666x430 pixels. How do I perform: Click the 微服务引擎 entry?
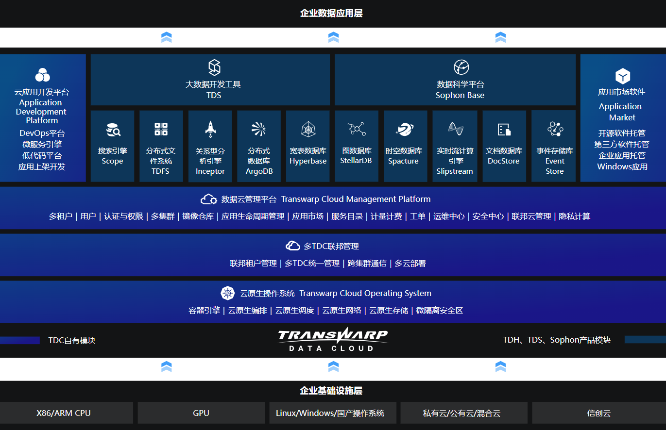(x=42, y=144)
